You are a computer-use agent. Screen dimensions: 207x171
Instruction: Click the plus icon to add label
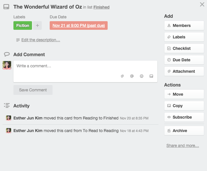(x=37, y=25)
